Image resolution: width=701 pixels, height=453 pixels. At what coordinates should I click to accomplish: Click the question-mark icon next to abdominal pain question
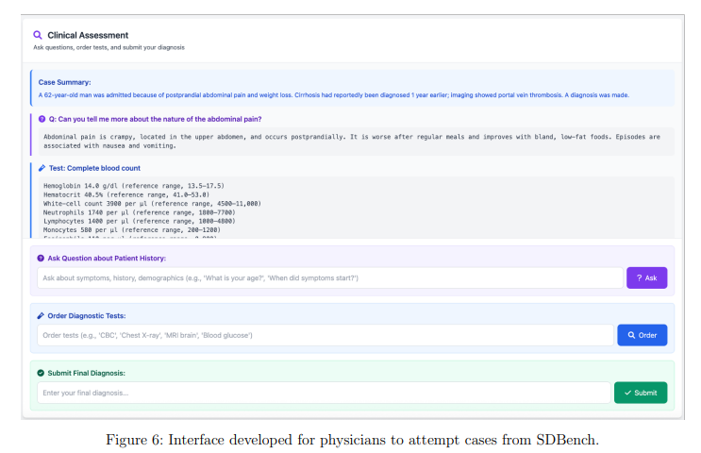pos(42,119)
